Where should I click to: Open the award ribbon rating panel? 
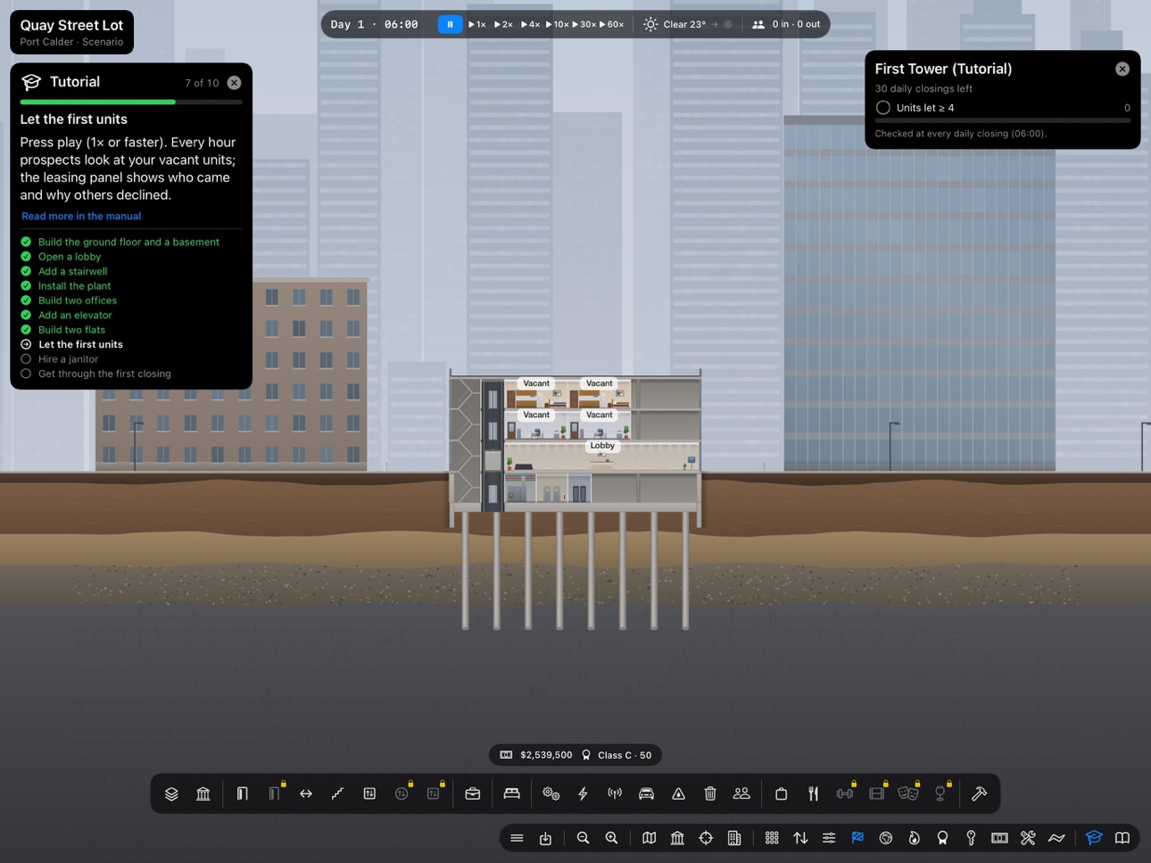pyautogui.click(x=942, y=838)
